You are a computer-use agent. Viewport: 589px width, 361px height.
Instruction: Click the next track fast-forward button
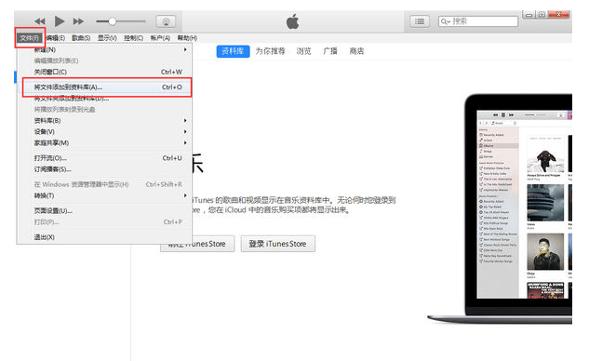click(78, 21)
